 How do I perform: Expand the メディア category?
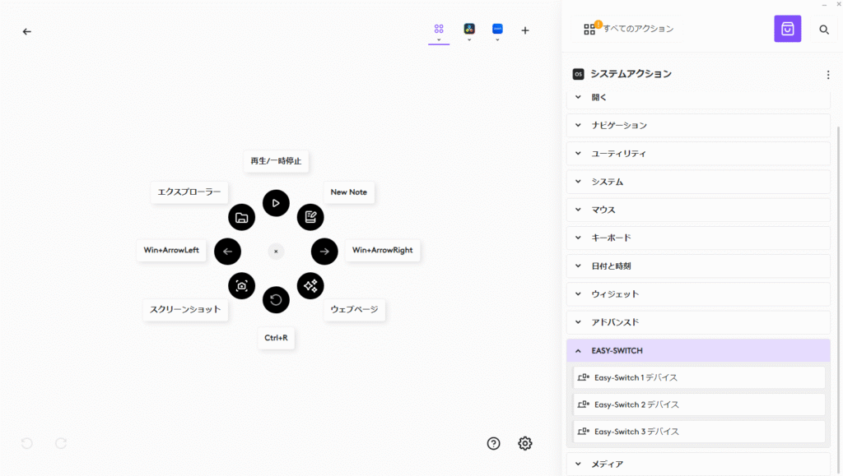pos(697,464)
